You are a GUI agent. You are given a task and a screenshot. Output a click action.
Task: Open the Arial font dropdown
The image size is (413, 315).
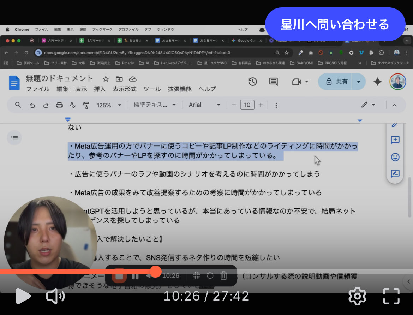[204, 105]
